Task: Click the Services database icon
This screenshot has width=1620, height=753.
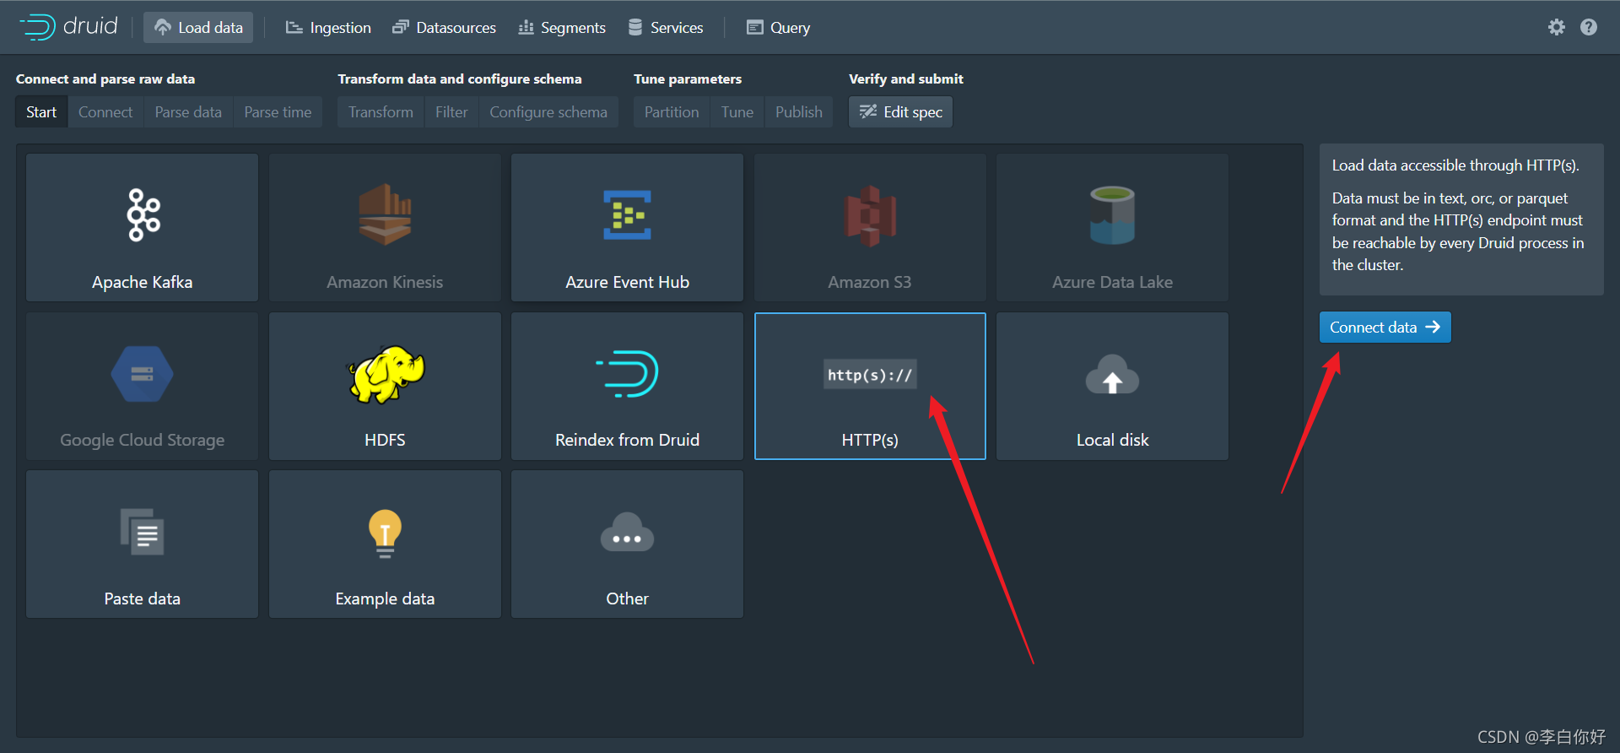Action: coord(635,28)
